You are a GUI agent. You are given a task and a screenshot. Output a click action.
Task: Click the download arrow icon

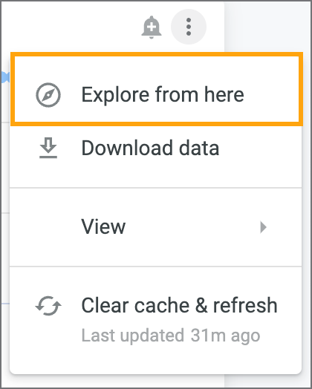pyautogui.click(x=48, y=148)
